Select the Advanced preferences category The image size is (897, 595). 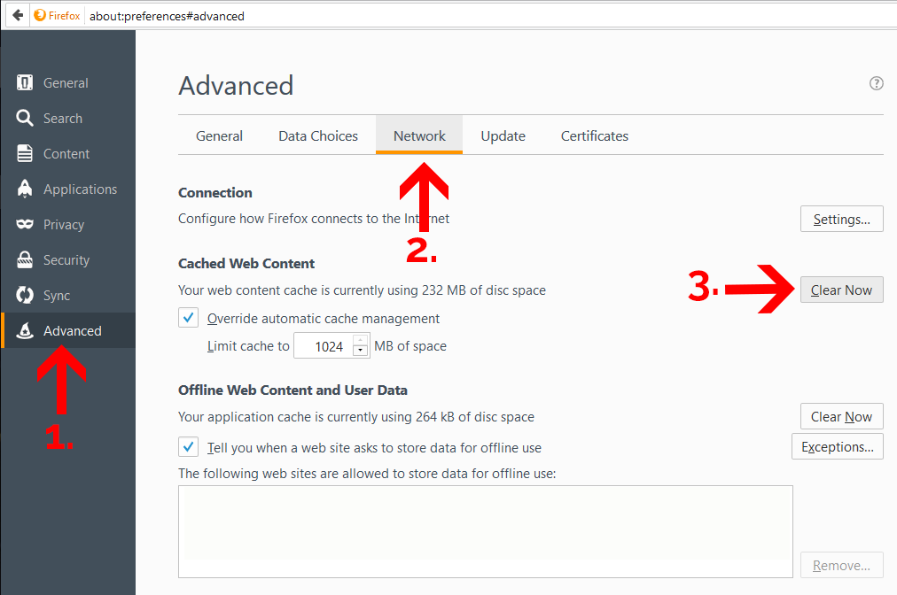pos(68,330)
